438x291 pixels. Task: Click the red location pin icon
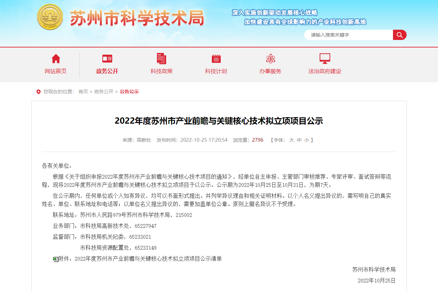pyautogui.click(x=39, y=92)
